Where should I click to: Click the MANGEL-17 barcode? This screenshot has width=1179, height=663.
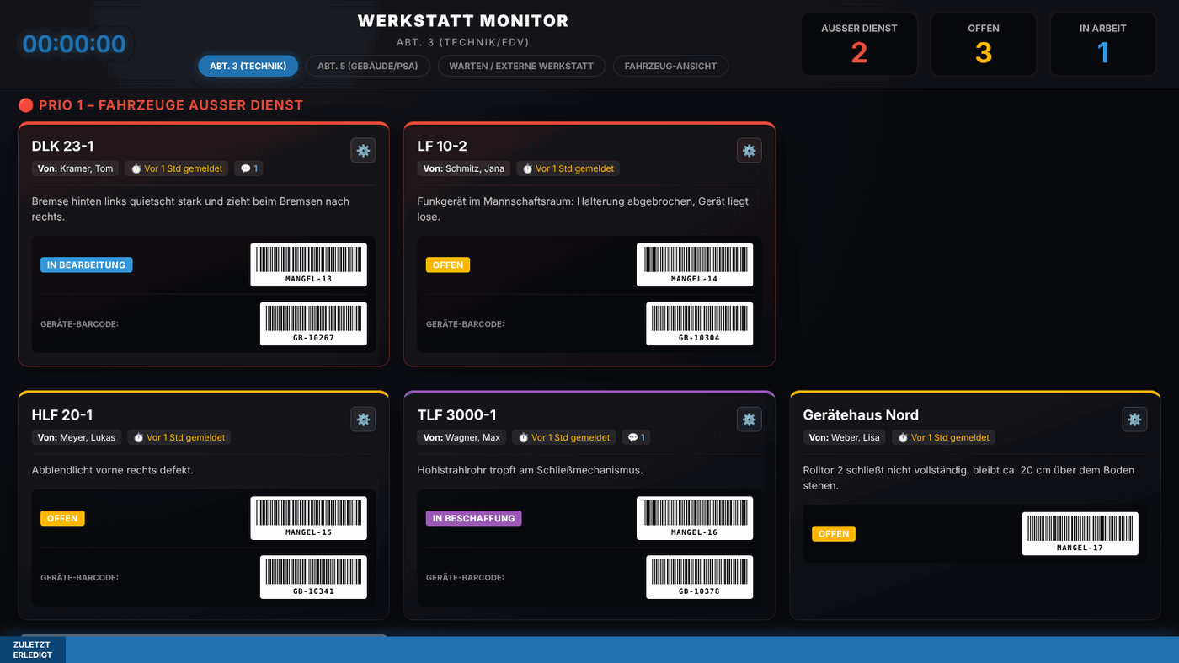pos(1080,534)
